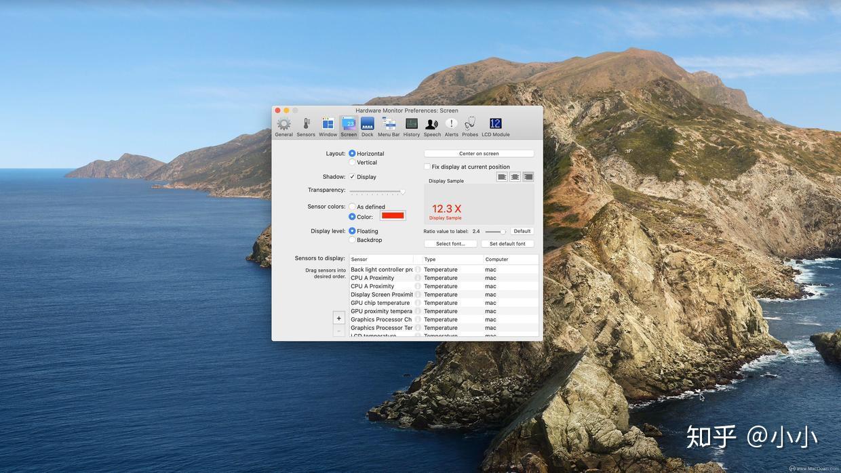Select the Vertical layout radio button
This screenshot has height=473, width=841.
point(352,162)
